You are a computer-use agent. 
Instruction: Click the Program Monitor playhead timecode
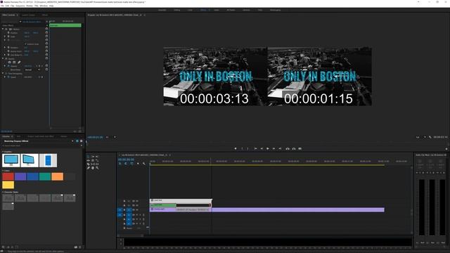tap(95, 137)
